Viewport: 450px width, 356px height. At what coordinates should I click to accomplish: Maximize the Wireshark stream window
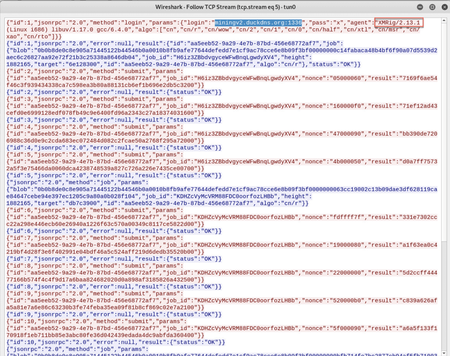(432, 7)
